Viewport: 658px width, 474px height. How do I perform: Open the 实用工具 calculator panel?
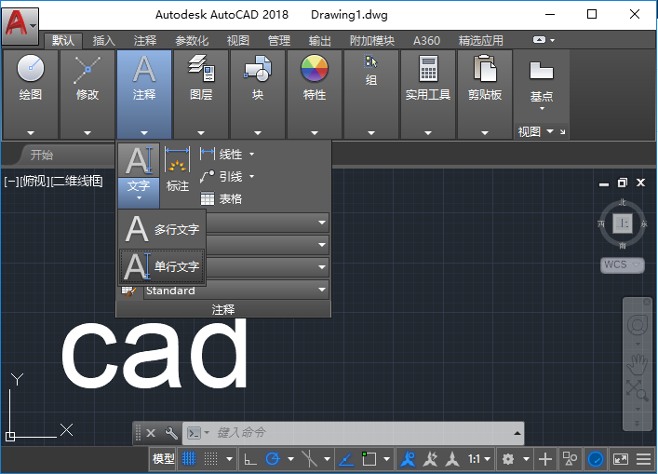click(x=427, y=94)
